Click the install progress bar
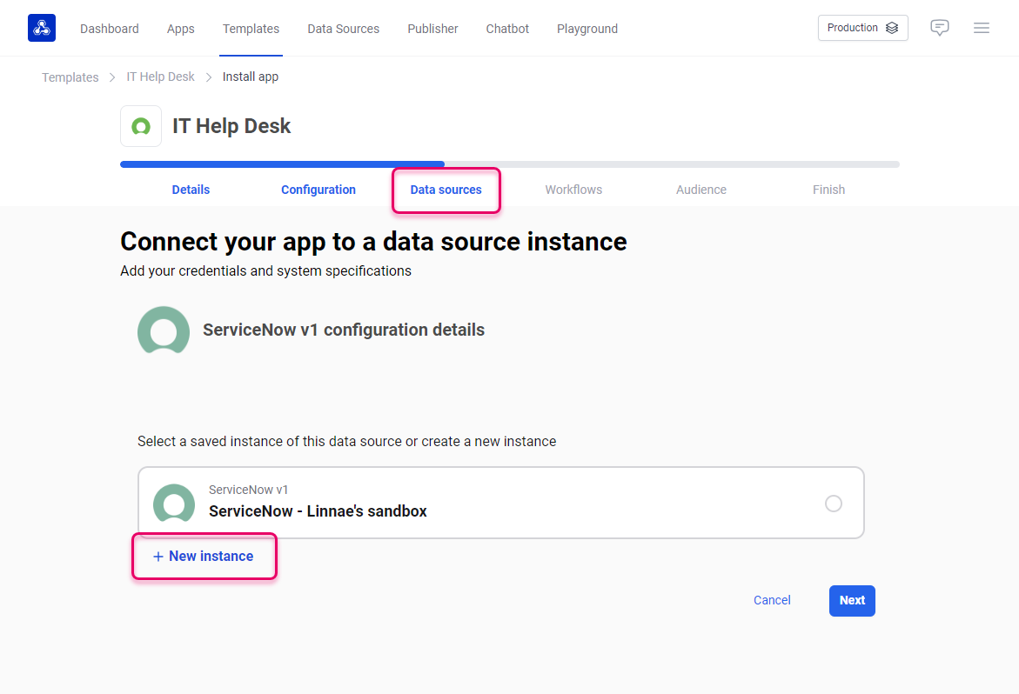Viewport: 1019px width, 694px height. click(x=510, y=164)
